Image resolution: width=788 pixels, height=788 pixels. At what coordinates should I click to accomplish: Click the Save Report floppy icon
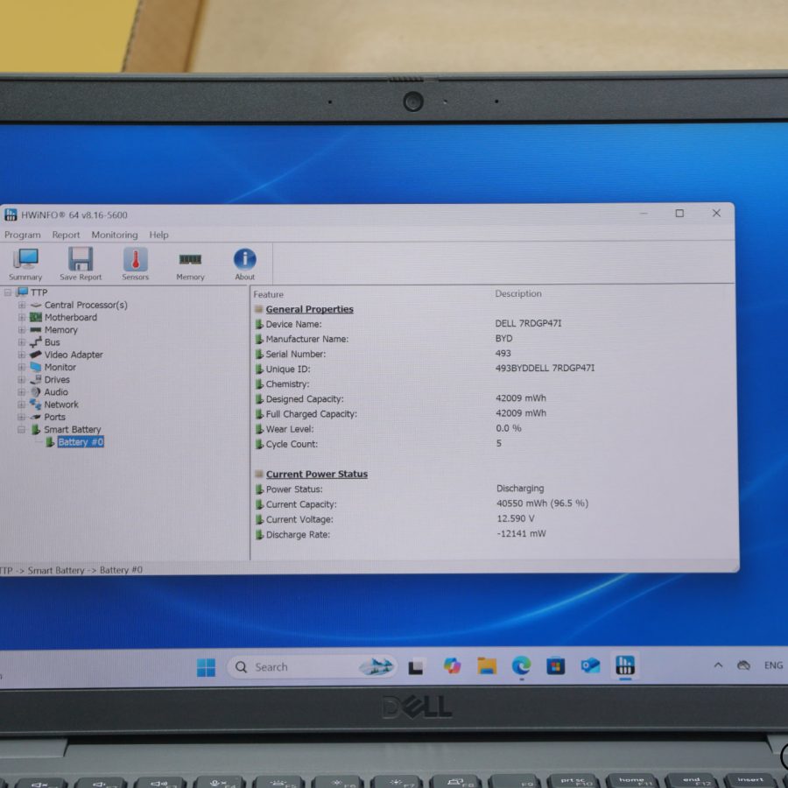[81, 264]
